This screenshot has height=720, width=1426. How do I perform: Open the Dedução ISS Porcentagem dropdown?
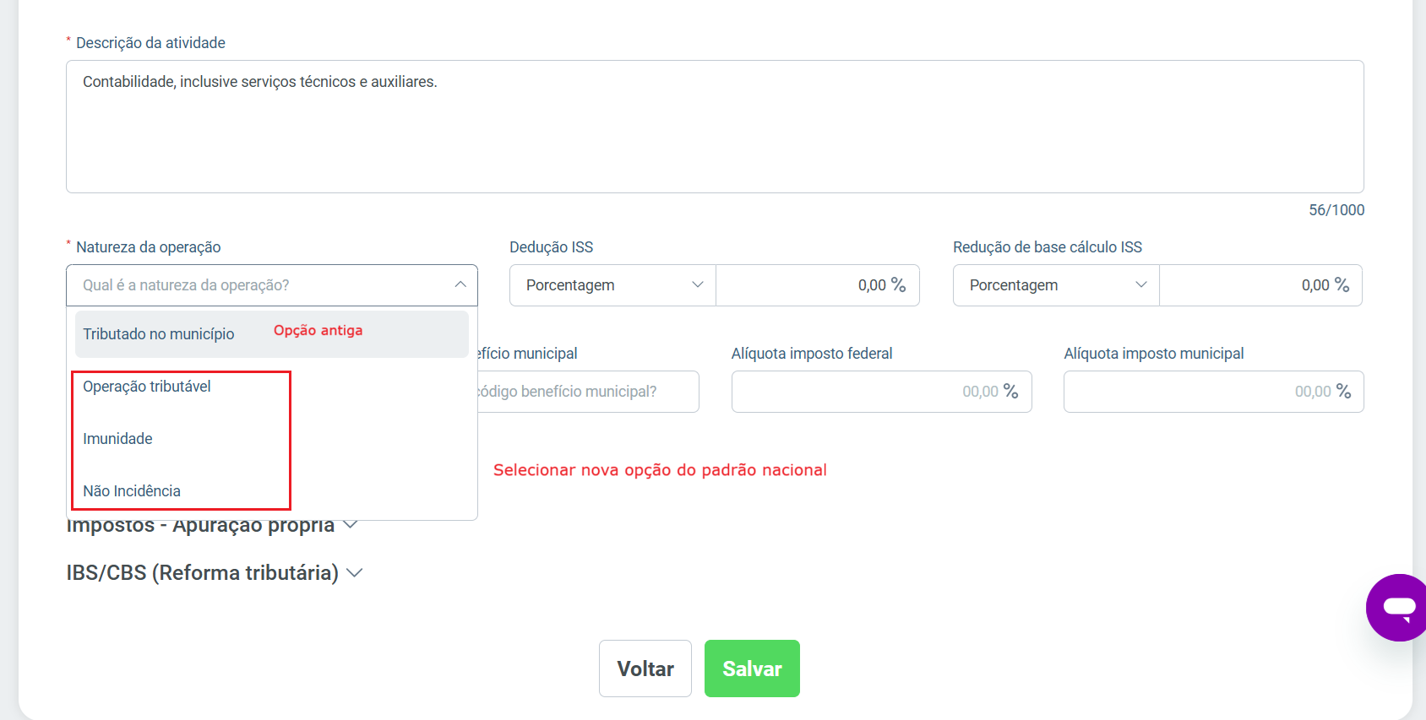pos(612,285)
